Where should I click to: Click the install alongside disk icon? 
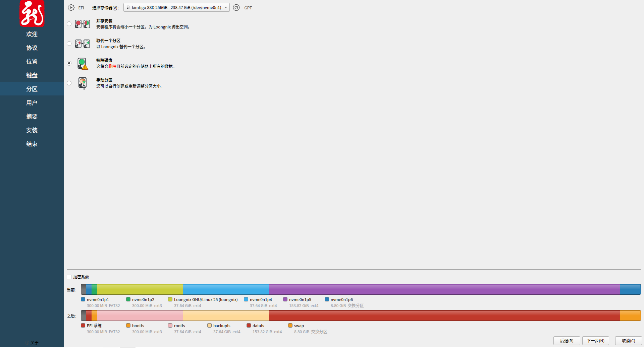coord(83,24)
